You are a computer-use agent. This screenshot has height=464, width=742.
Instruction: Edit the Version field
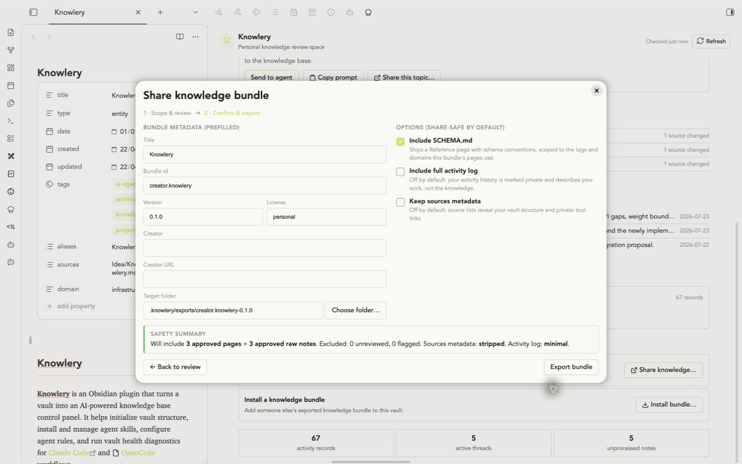203,216
